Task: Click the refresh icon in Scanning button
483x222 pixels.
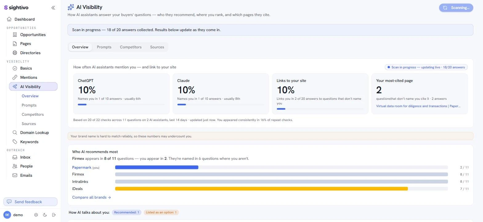Action: click(x=445, y=8)
